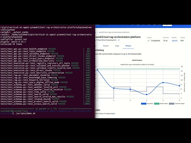Click 'cachedir: .pytest_cache' terminal line
191x143 pixels.
(14, 32)
